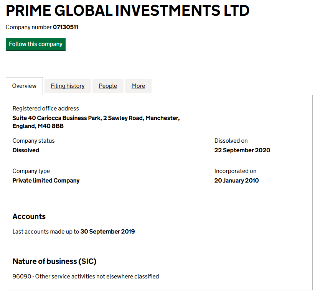This screenshot has width=320, height=298.
Task: Select the last accounts date 30 September 2019
Action: click(x=108, y=231)
